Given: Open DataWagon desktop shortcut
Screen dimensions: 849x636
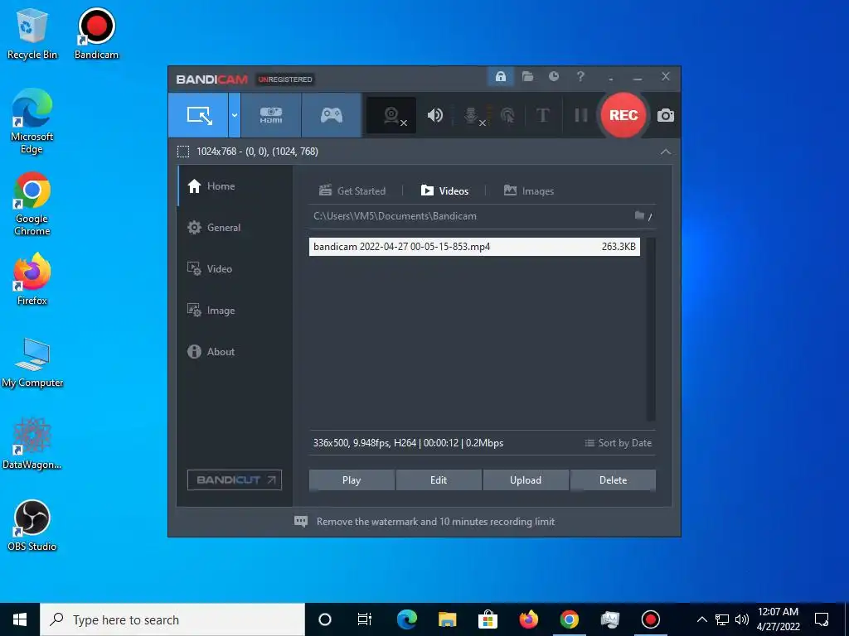Looking at the screenshot, I should coord(32,444).
